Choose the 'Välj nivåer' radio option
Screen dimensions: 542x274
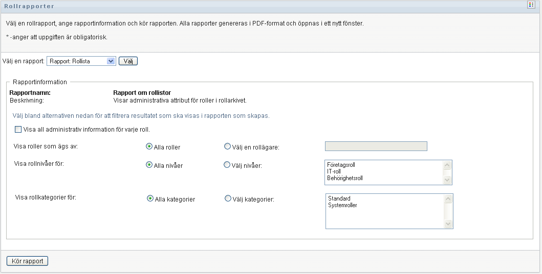[x=227, y=165]
